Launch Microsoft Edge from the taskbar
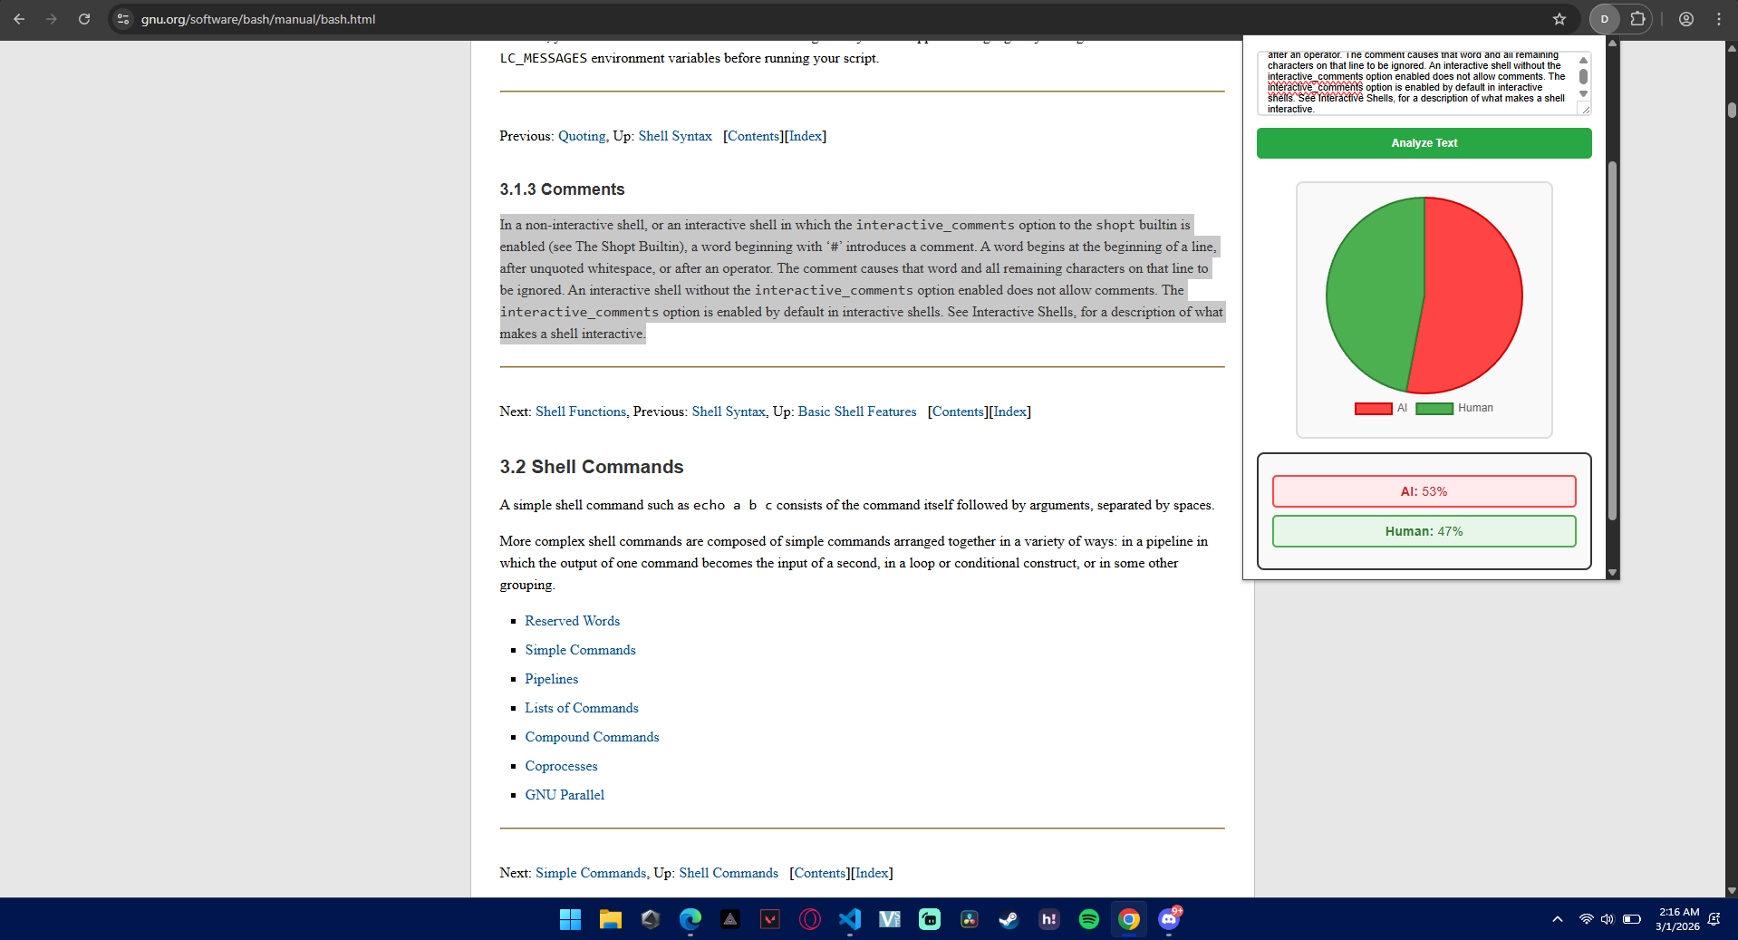This screenshot has width=1738, height=940. (x=690, y=919)
